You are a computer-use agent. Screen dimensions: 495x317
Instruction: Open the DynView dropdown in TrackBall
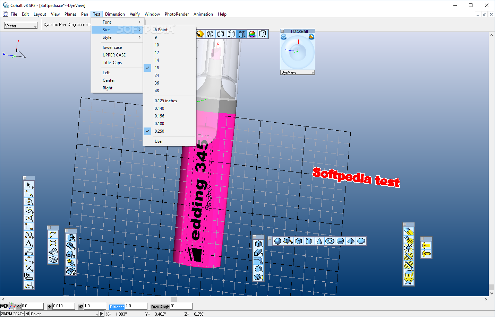298,72
